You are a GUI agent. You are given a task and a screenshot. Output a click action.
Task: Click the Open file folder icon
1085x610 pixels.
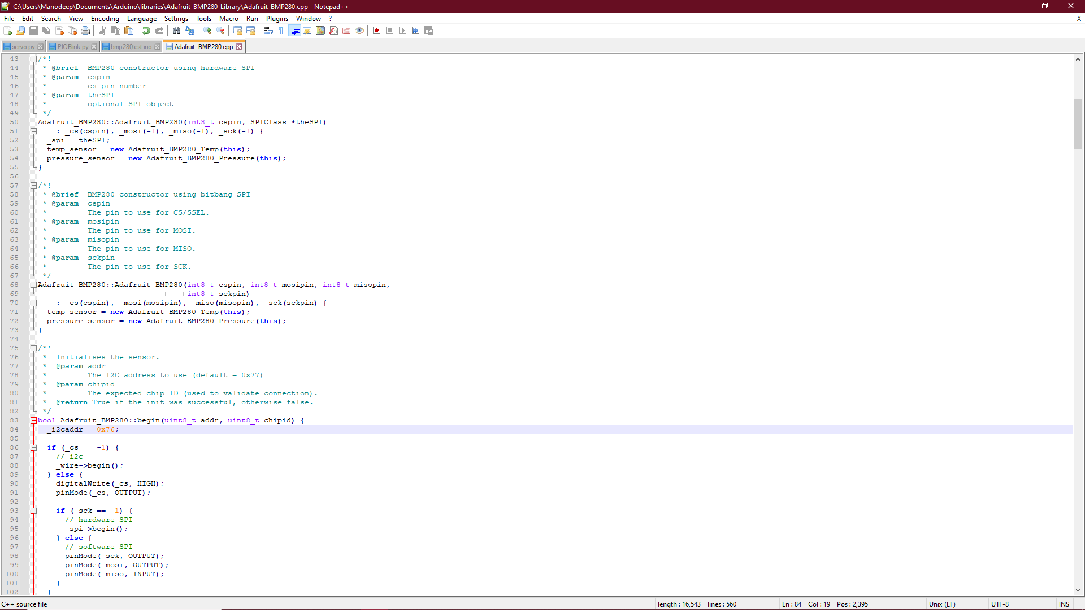point(20,30)
